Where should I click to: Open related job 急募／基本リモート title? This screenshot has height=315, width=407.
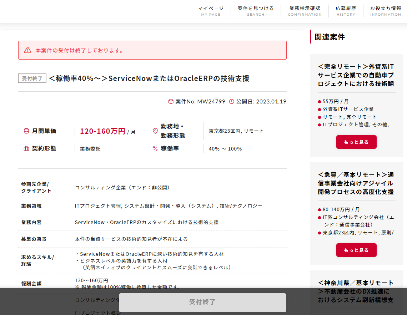pyautogui.click(x=356, y=183)
